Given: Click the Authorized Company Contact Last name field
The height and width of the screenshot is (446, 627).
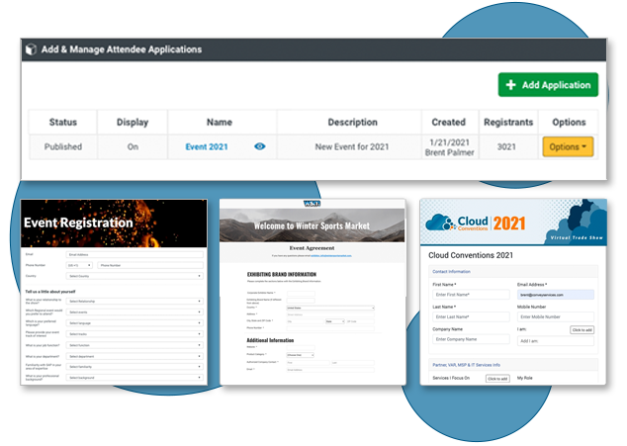Looking at the screenshot, I should [x=353, y=363].
